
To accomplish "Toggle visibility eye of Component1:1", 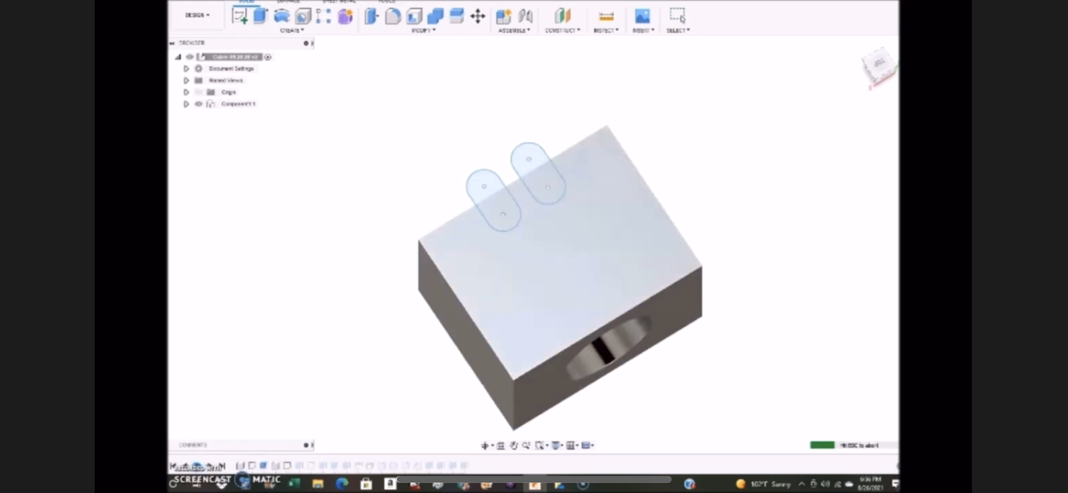I will click(198, 104).
